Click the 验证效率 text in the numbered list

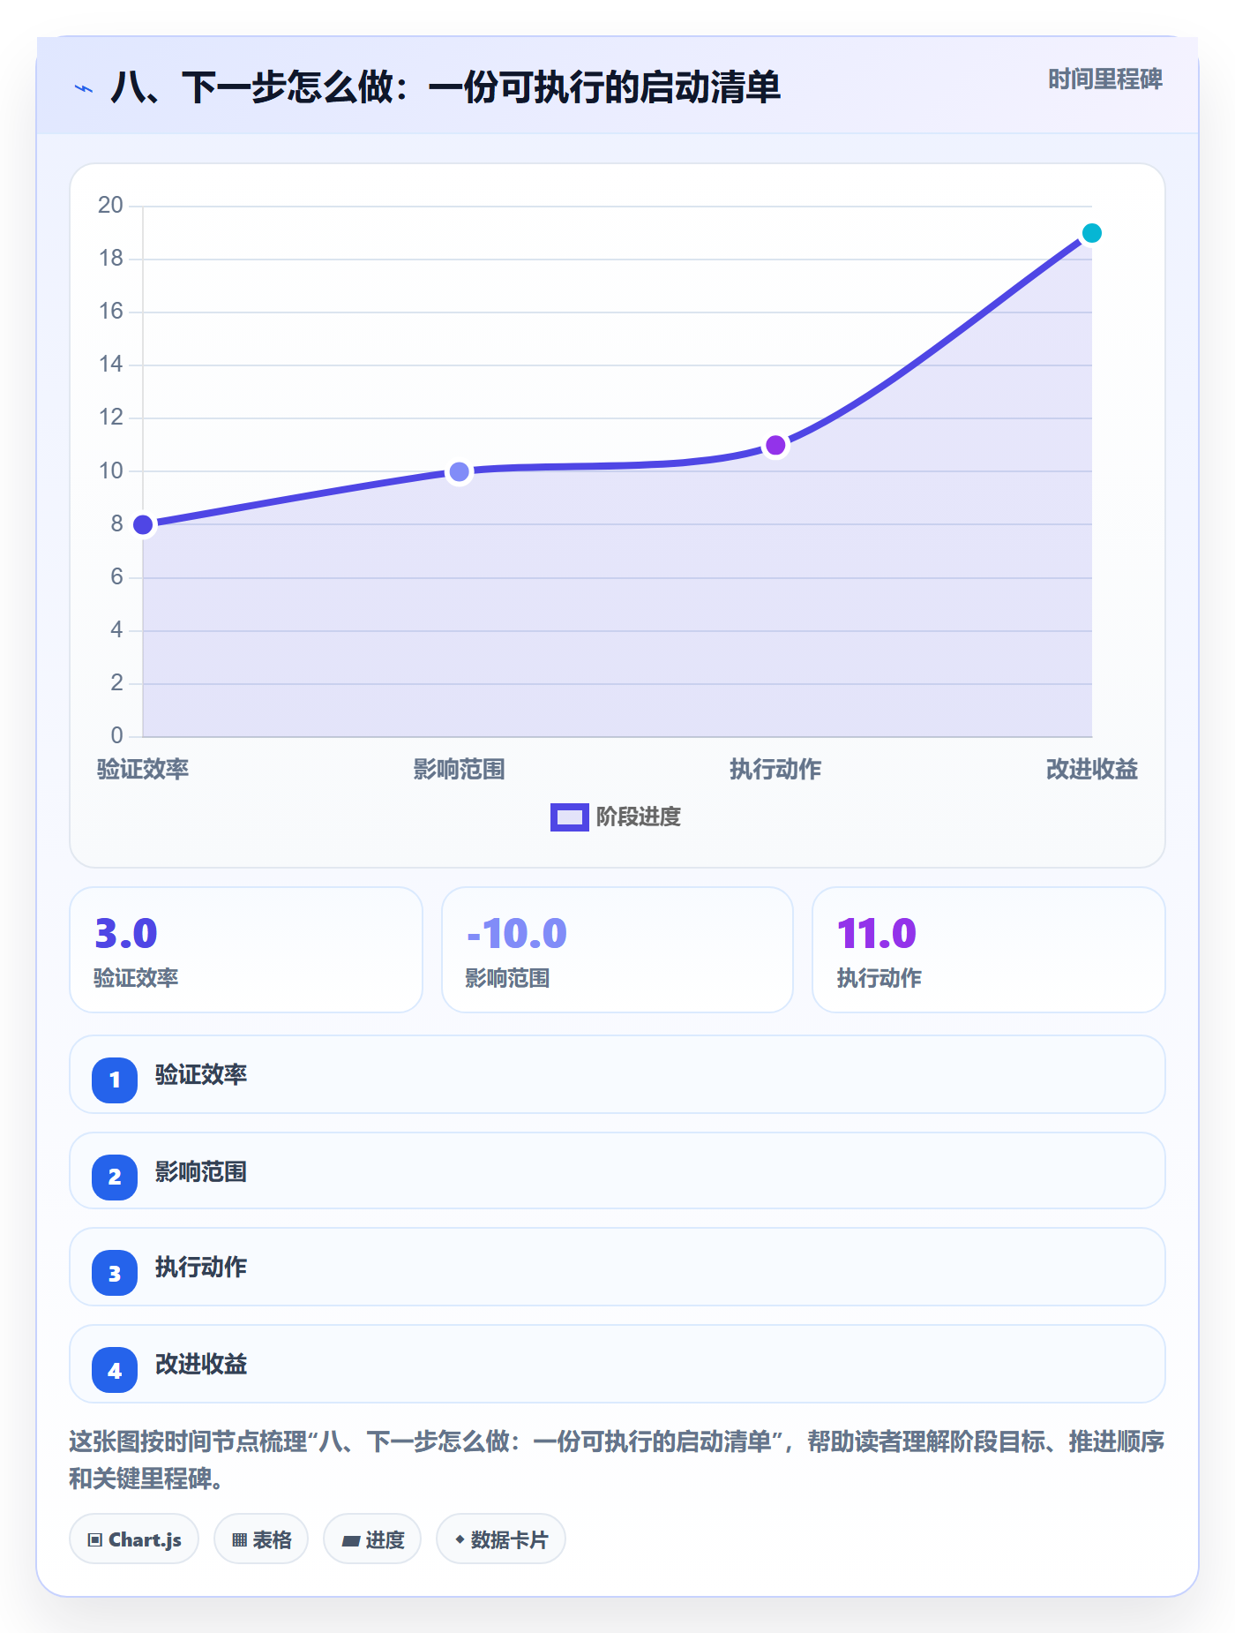(x=201, y=1075)
